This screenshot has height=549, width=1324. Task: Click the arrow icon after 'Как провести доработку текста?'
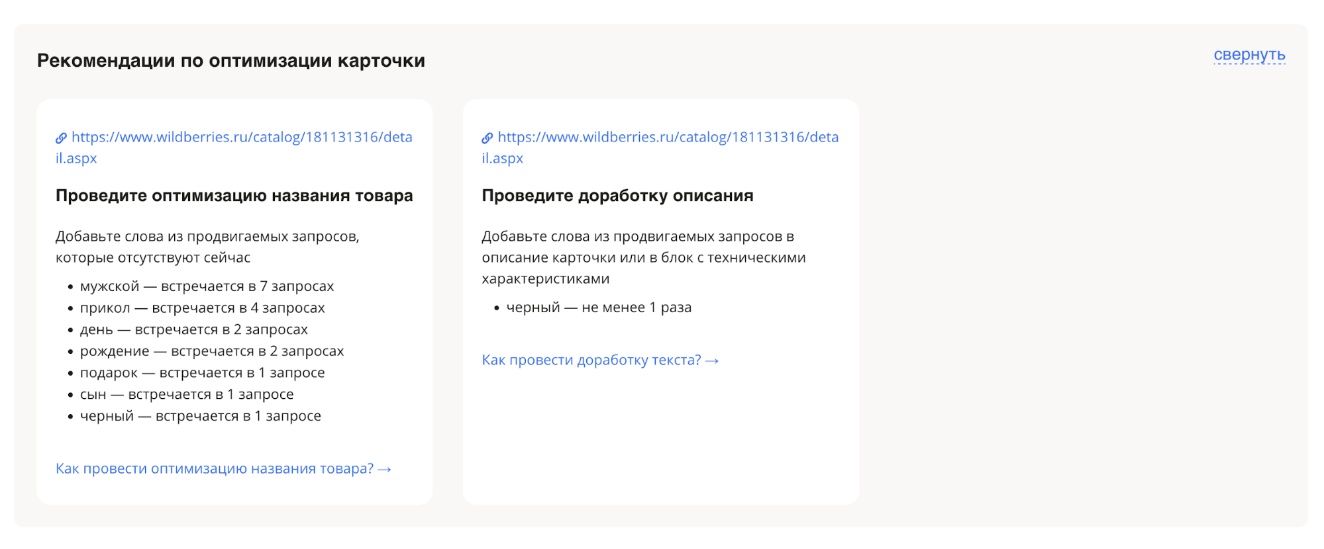[x=712, y=361]
